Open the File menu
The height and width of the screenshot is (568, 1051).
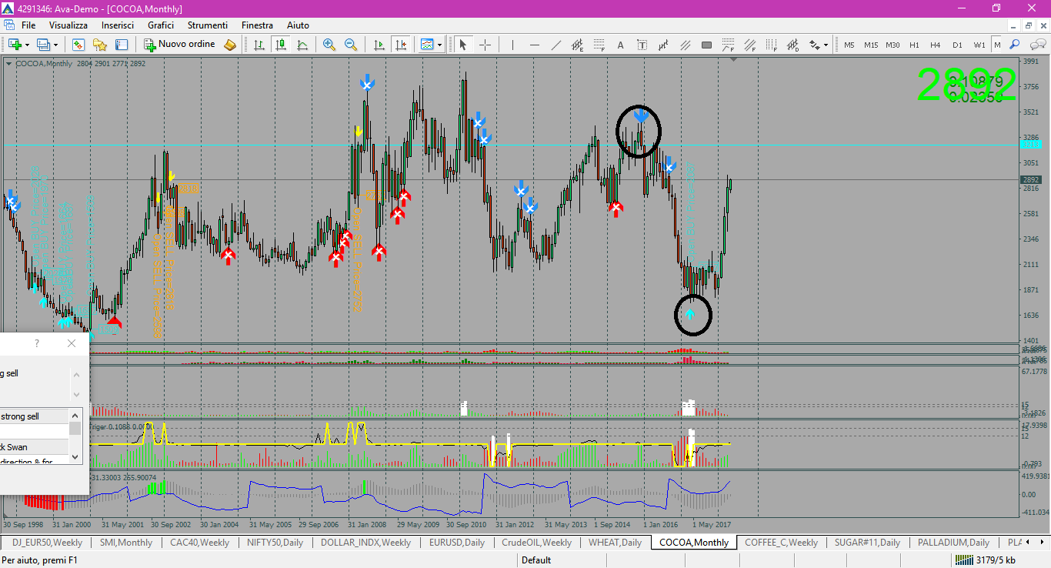(x=28, y=25)
